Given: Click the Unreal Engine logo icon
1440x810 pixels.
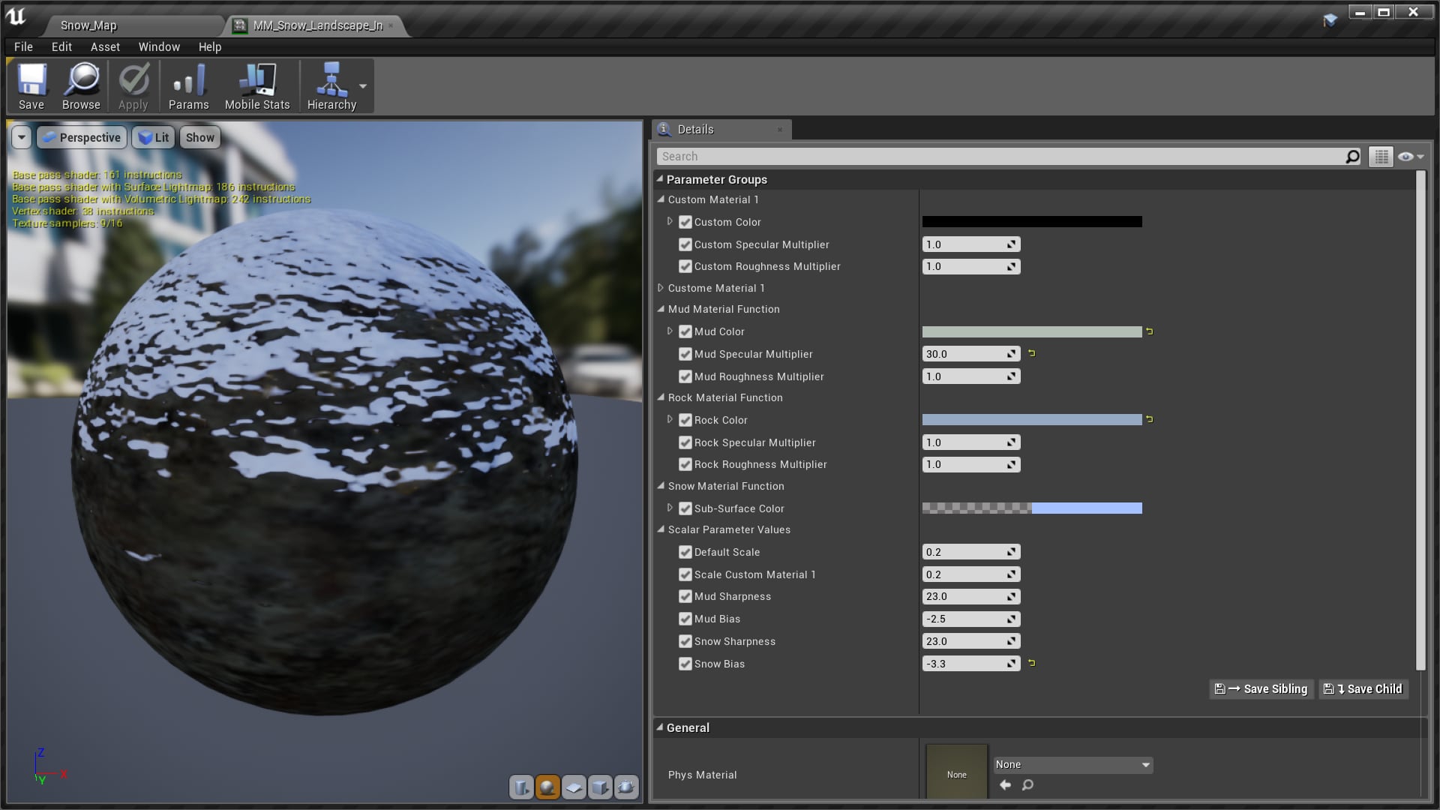Looking at the screenshot, I should (16, 16).
